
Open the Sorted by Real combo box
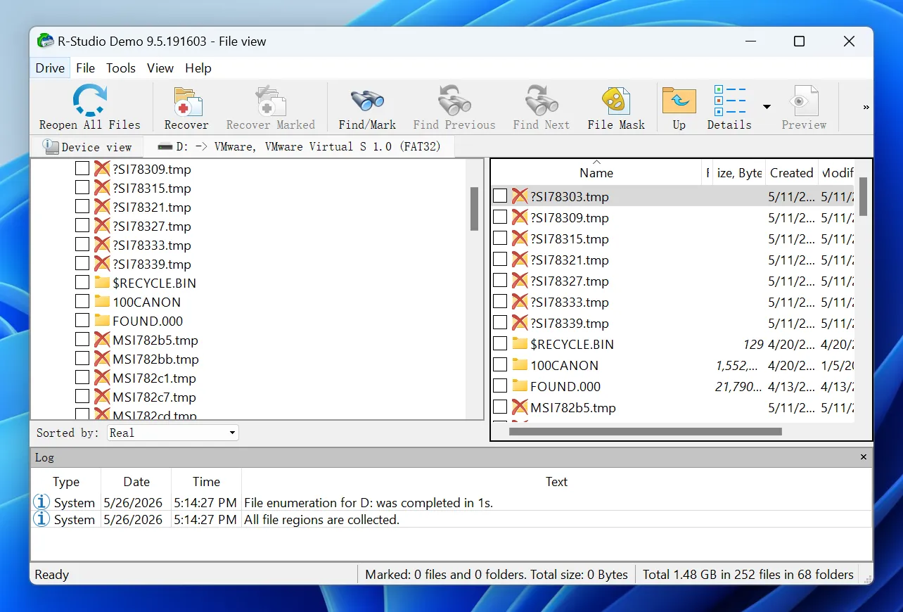pyautogui.click(x=173, y=433)
